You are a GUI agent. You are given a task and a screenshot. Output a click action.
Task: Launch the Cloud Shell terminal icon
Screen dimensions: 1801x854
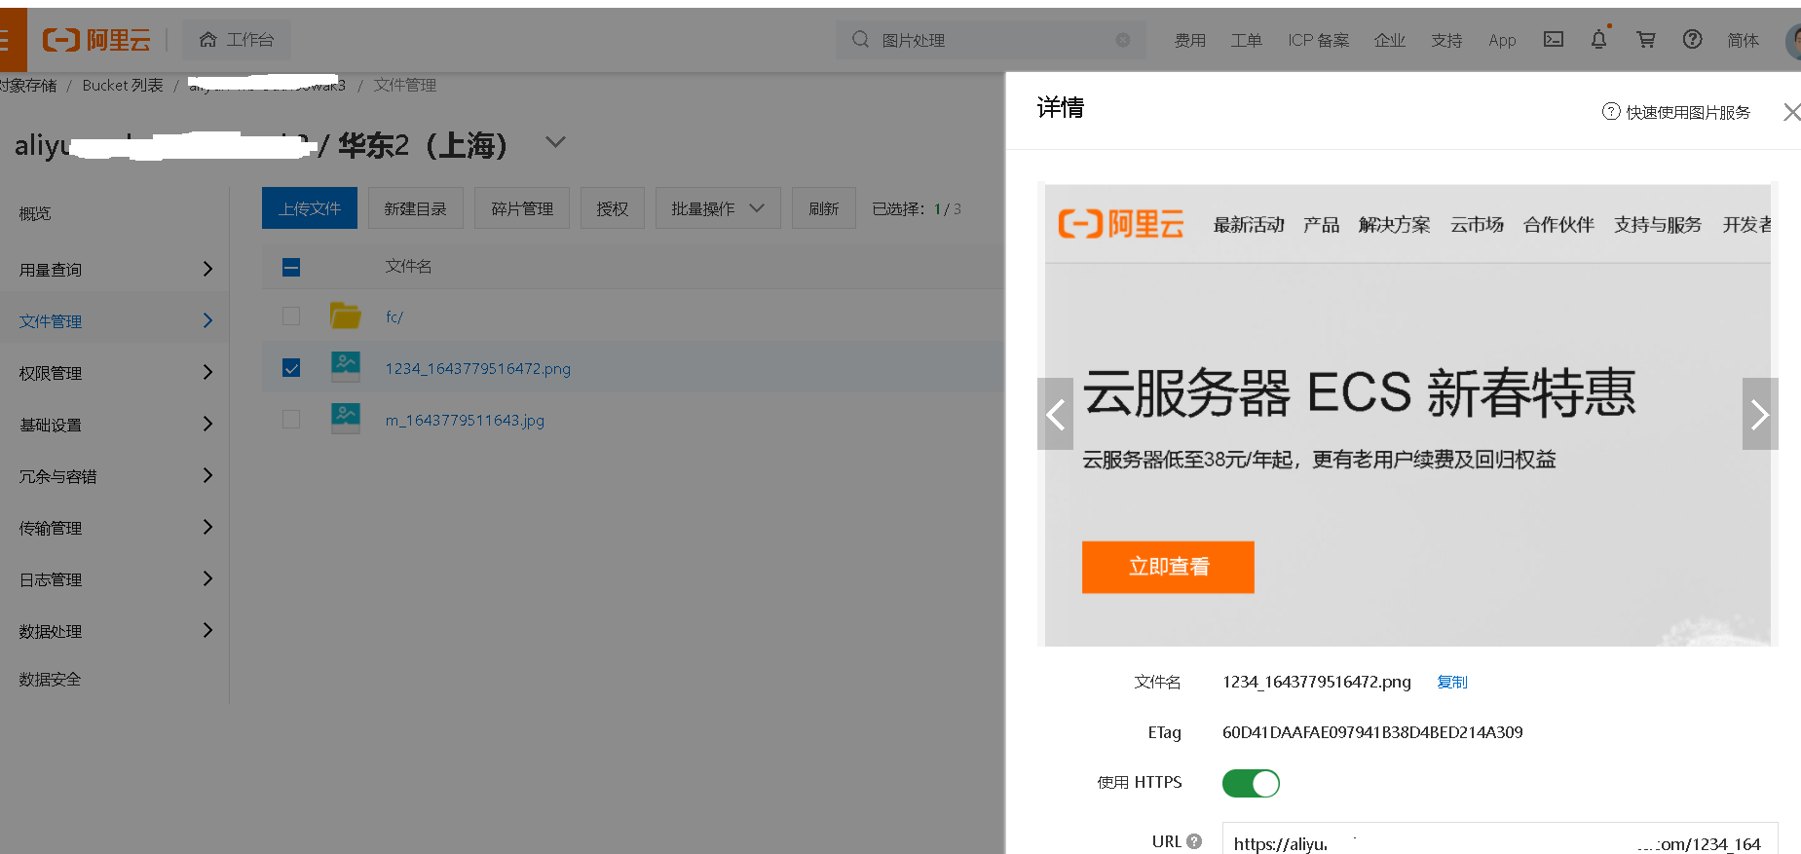(1554, 39)
